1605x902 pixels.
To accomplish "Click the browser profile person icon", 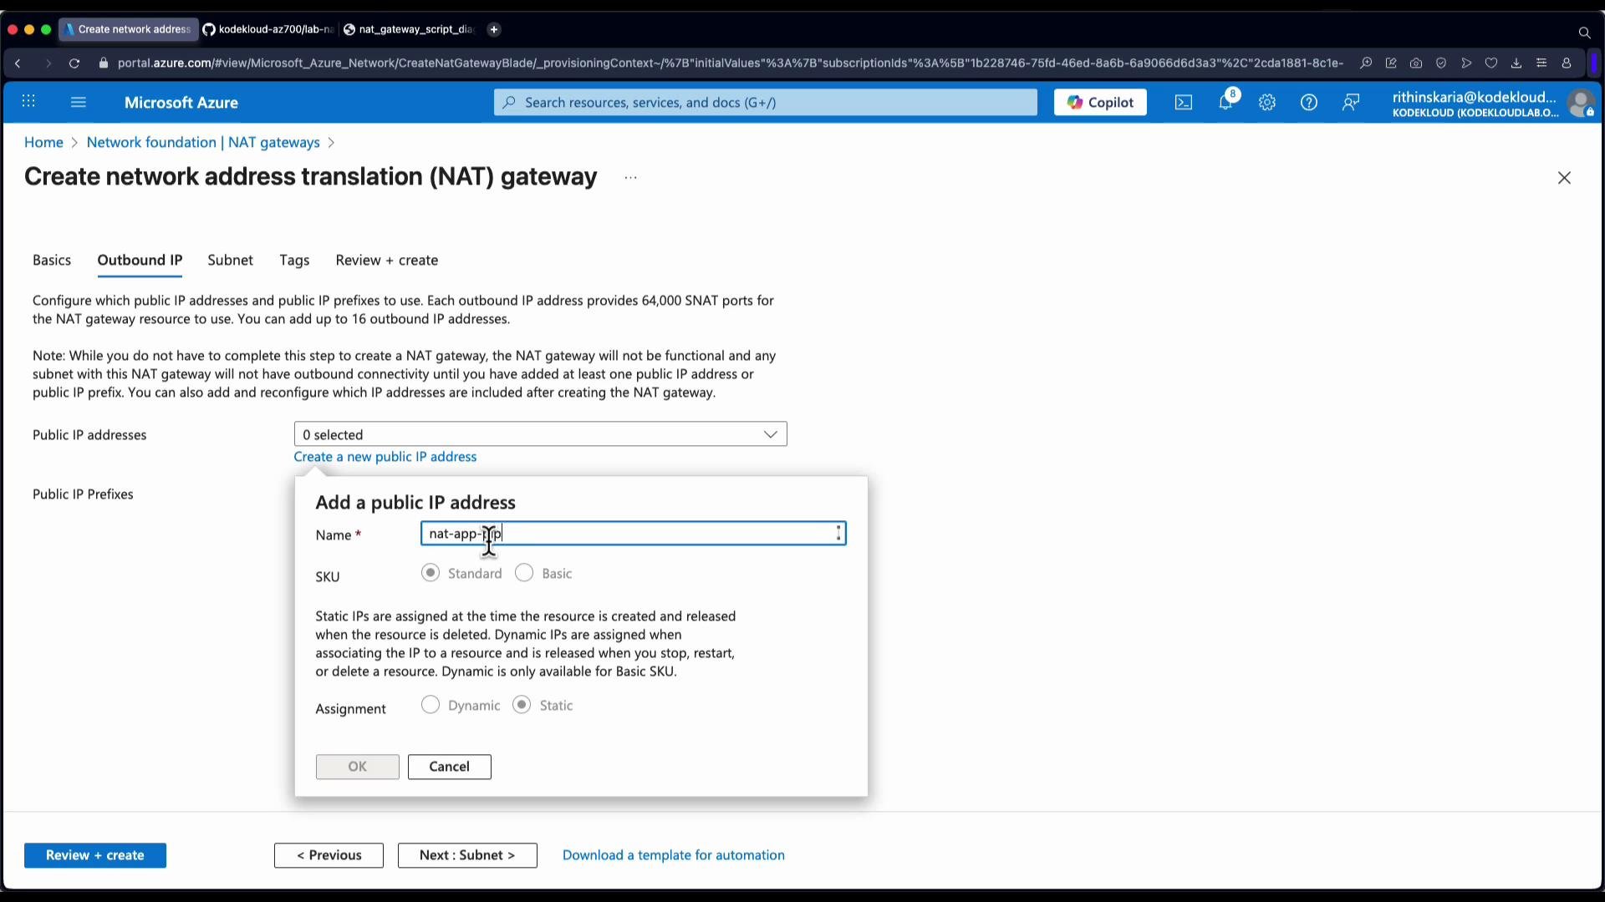I will pyautogui.click(x=1567, y=63).
